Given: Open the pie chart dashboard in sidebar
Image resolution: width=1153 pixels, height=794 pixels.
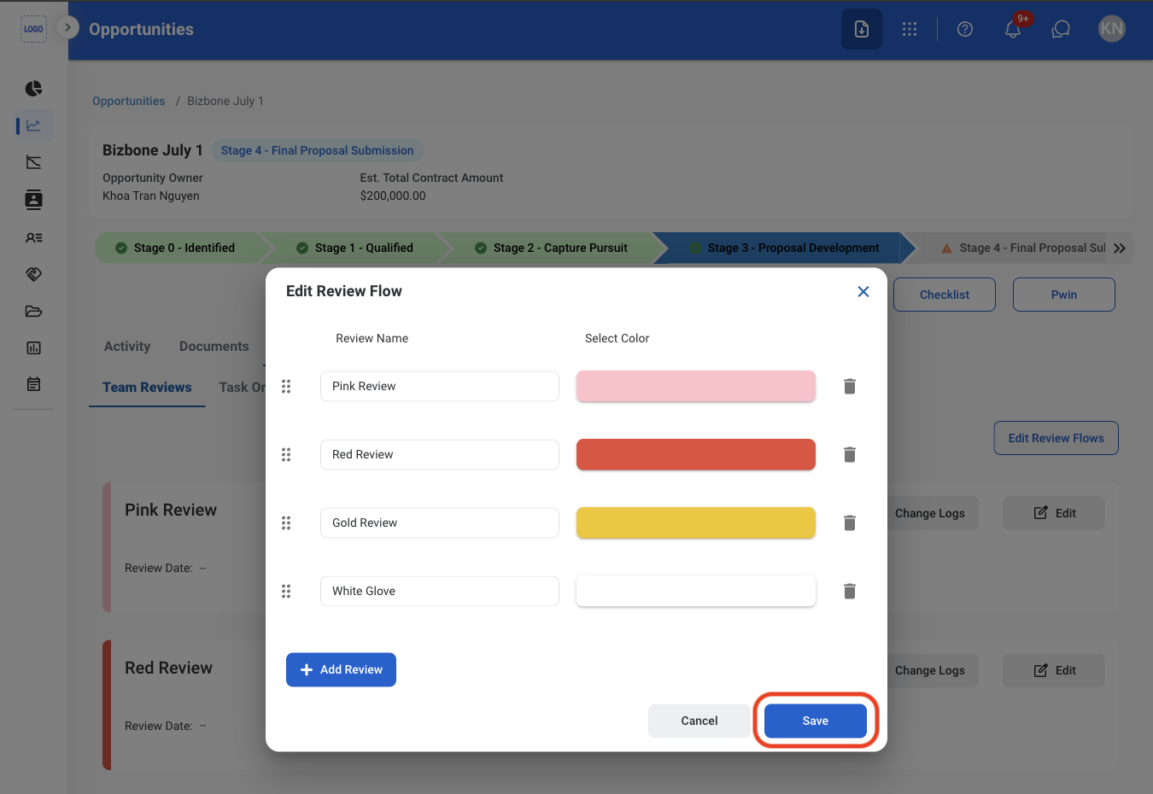Looking at the screenshot, I should (33, 89).
